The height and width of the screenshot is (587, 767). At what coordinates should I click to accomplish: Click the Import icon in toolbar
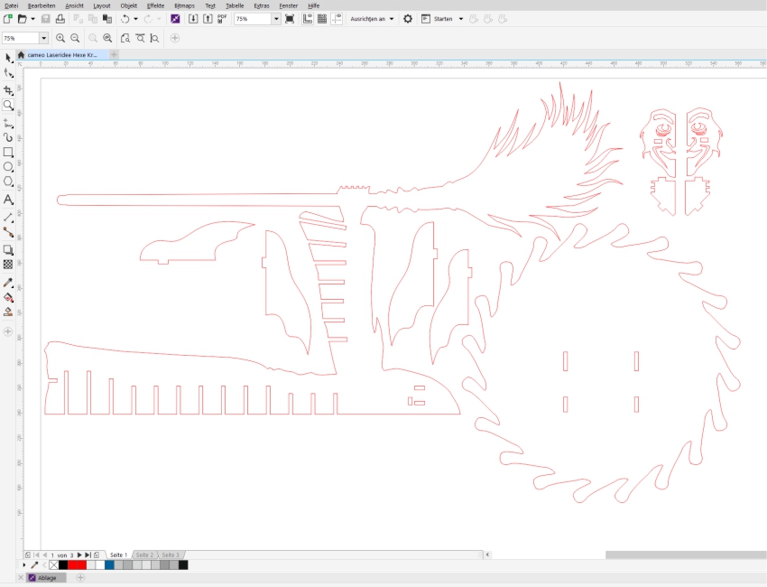(x=193, y=19)
